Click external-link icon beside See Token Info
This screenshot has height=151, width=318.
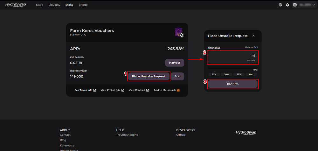pos(94,90)
